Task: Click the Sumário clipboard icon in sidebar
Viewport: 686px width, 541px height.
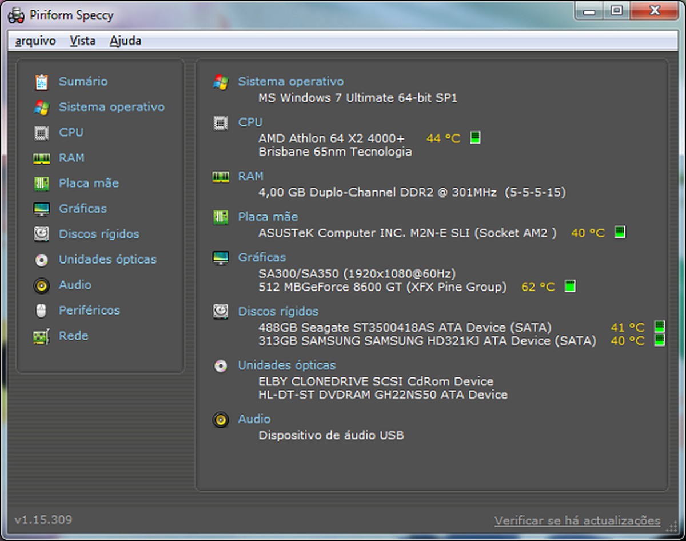Action: [41, 82]
